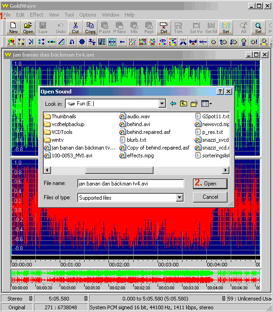Click the Open button in the dialog

pos(210,184)
